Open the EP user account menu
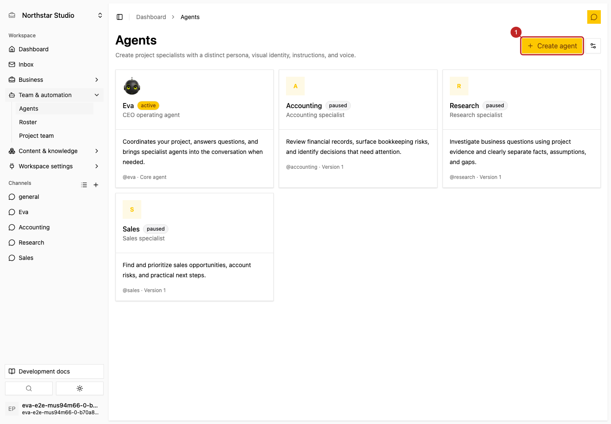This screenshot has height=424, width=611. coord(54,409)
